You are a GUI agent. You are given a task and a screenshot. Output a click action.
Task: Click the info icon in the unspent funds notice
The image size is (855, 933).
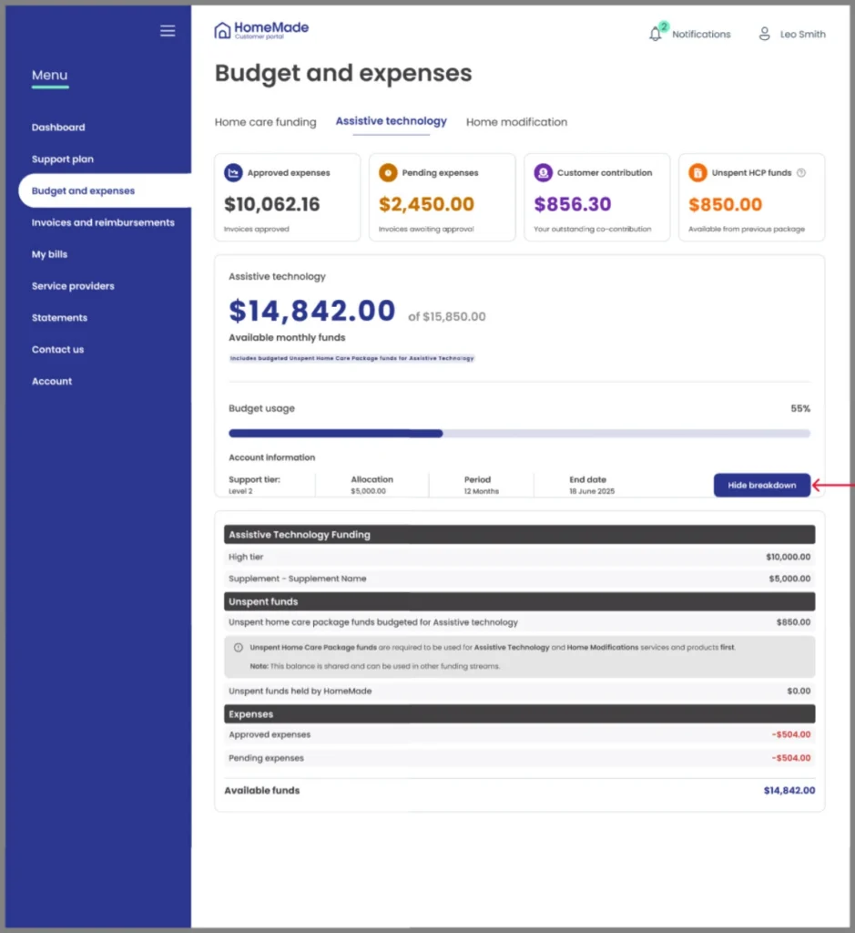[237, 648]
